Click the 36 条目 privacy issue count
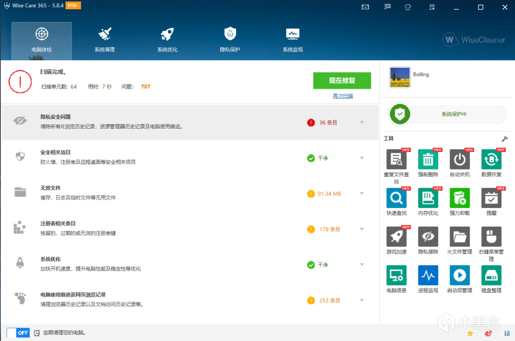 pos(328,123)
